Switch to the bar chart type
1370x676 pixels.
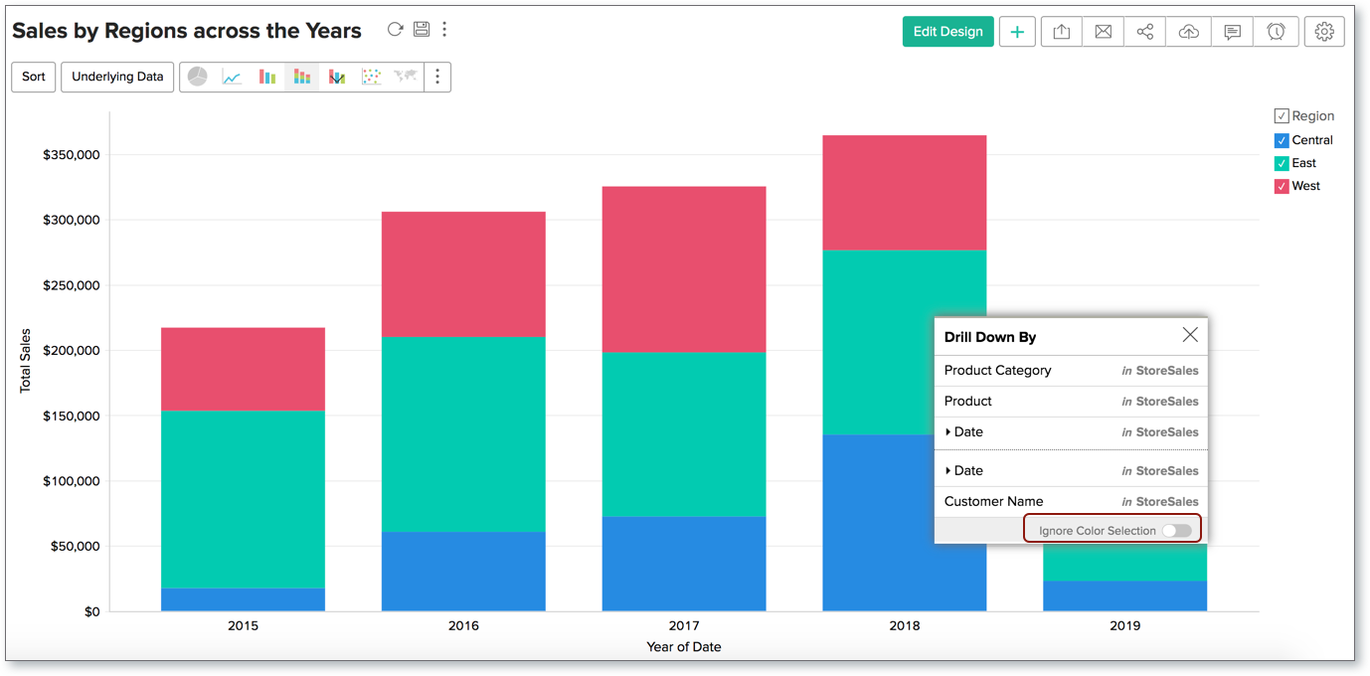(x=267, y=77)
